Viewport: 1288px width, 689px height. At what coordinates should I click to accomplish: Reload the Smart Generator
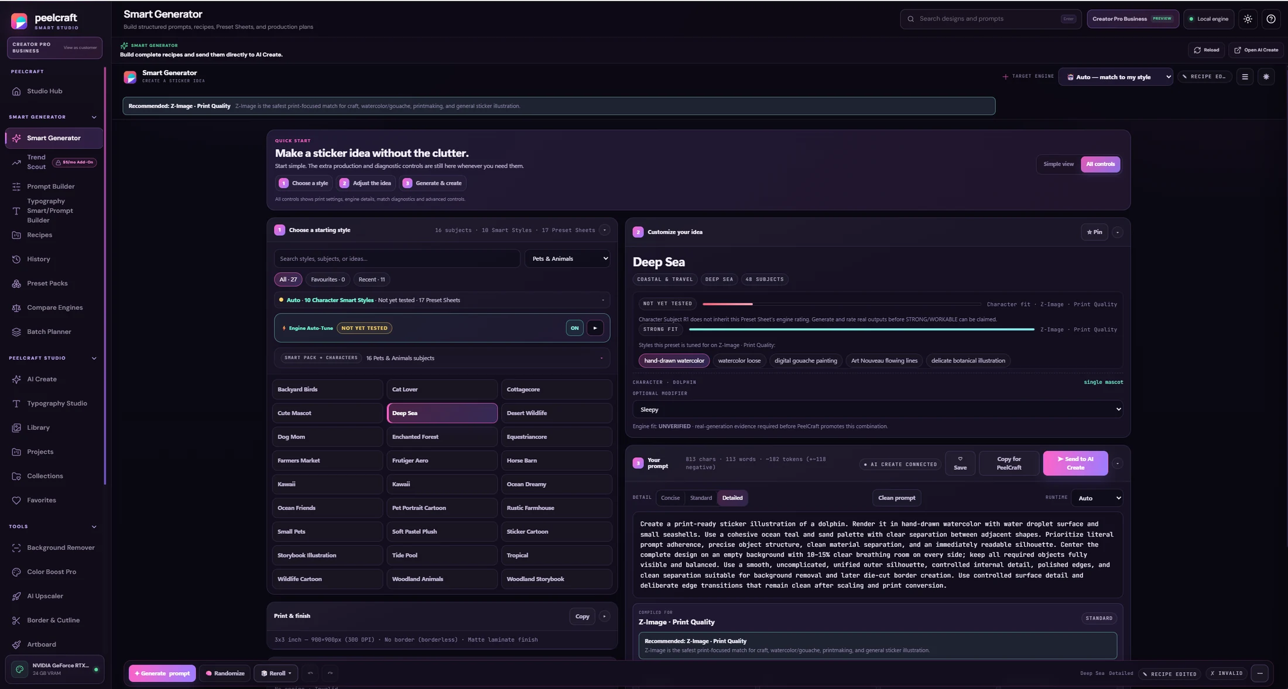[x=1206, y=50]
